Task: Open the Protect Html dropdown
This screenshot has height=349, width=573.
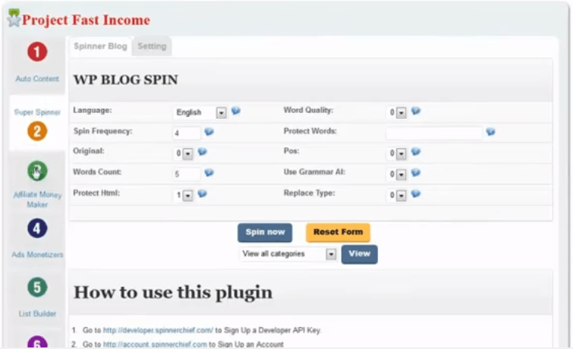Action: coord(184,196)
